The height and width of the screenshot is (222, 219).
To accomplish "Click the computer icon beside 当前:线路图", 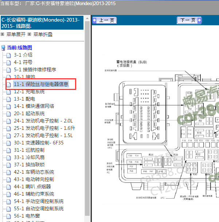I will pos(3,48).
